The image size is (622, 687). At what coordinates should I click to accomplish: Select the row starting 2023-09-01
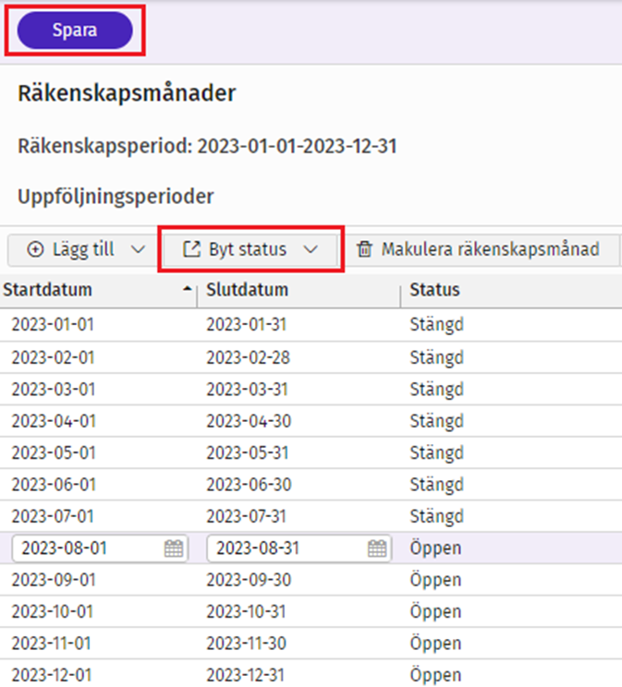tap(311, 580)
